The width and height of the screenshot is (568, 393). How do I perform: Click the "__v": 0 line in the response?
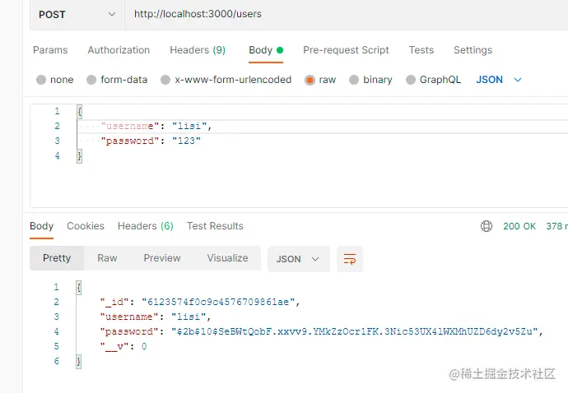123,346
